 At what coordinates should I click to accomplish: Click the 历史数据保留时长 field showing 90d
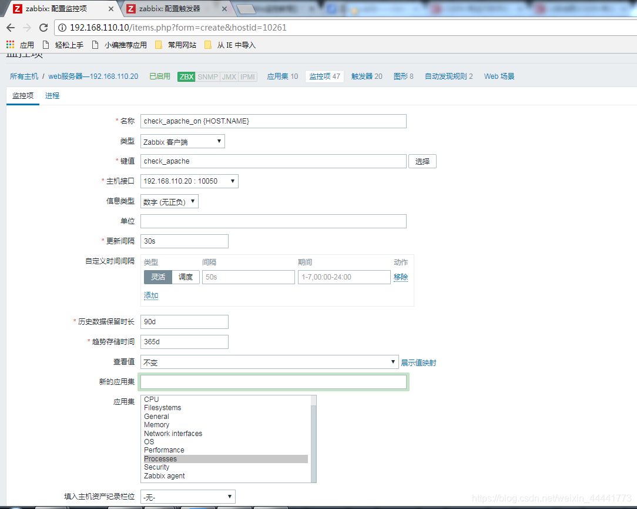(185, 322)
